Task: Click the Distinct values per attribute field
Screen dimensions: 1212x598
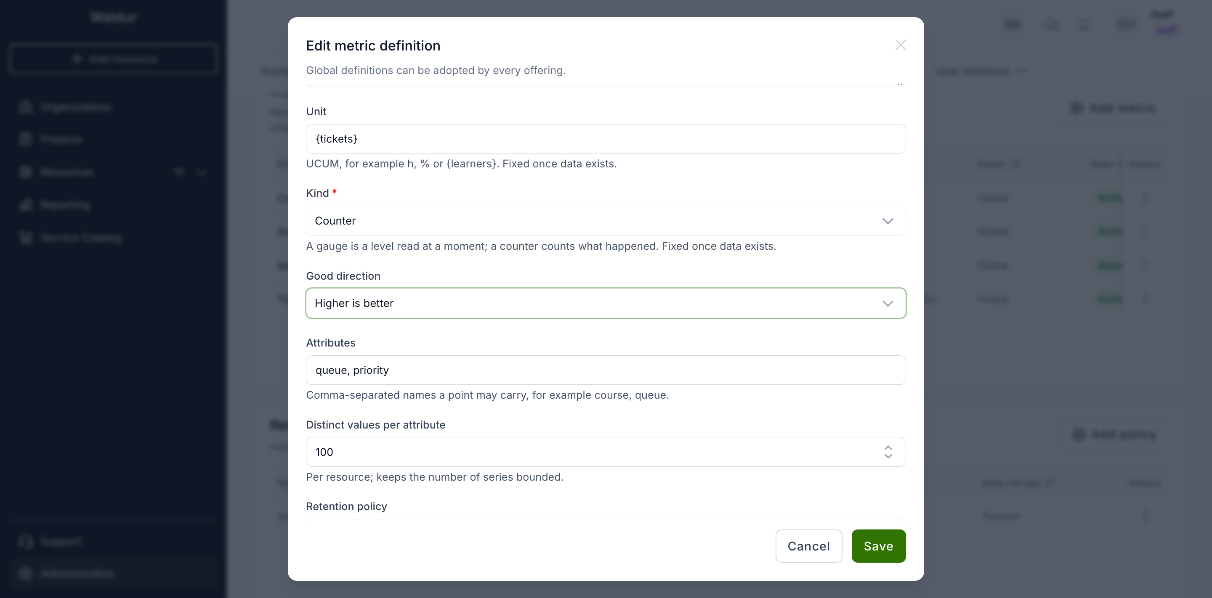Action: tap(606, 452)
